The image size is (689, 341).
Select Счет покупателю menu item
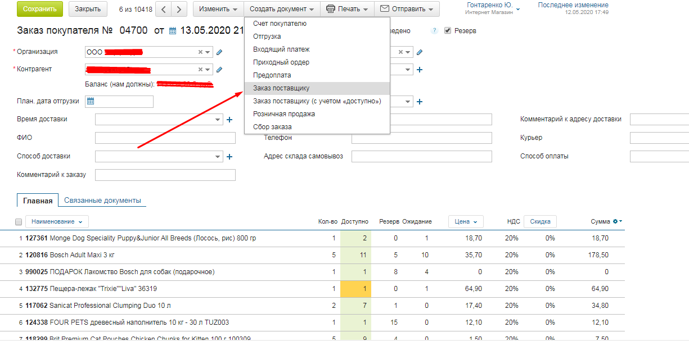click(317, 24)
